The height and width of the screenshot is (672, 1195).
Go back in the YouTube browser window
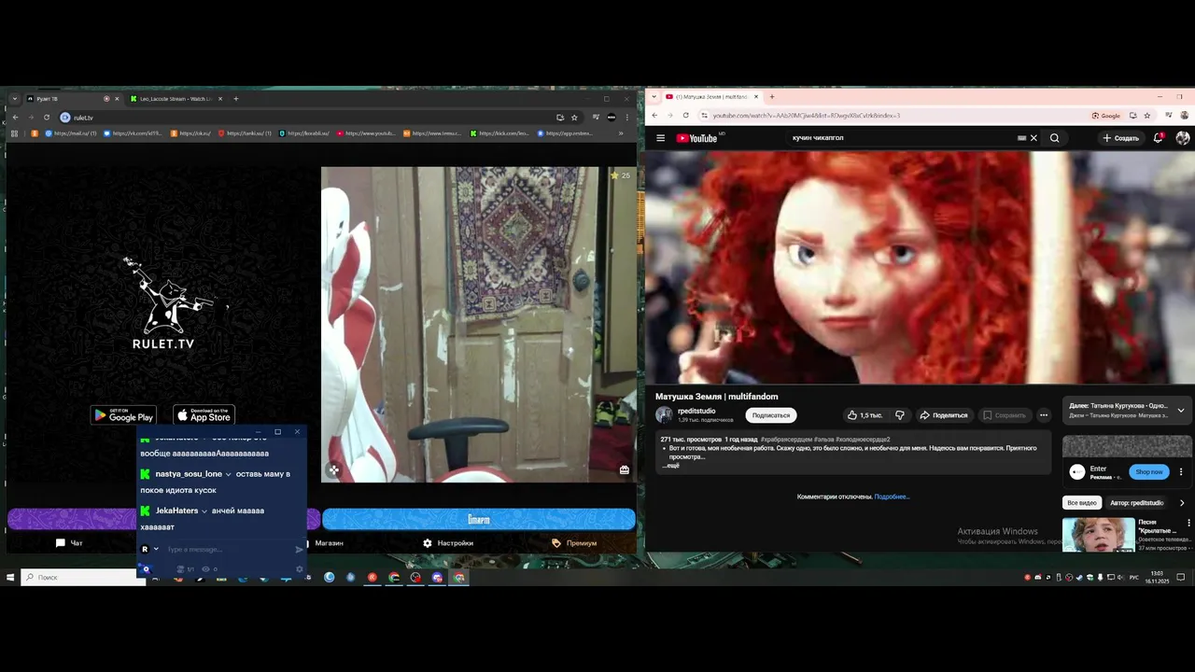point(654,116)
